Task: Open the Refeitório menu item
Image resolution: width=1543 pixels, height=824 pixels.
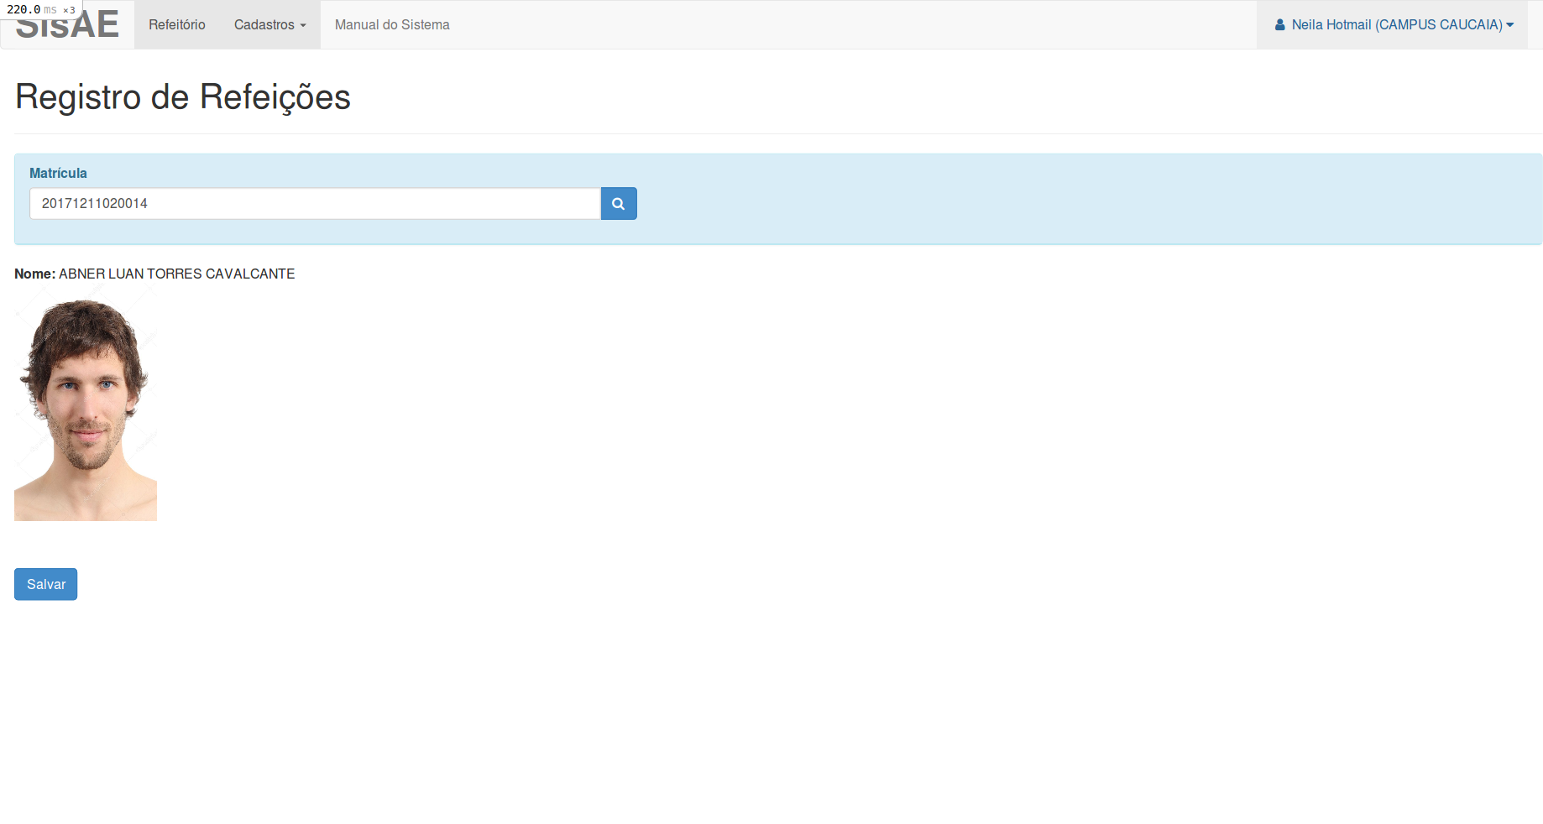Action: coord(177,25)
